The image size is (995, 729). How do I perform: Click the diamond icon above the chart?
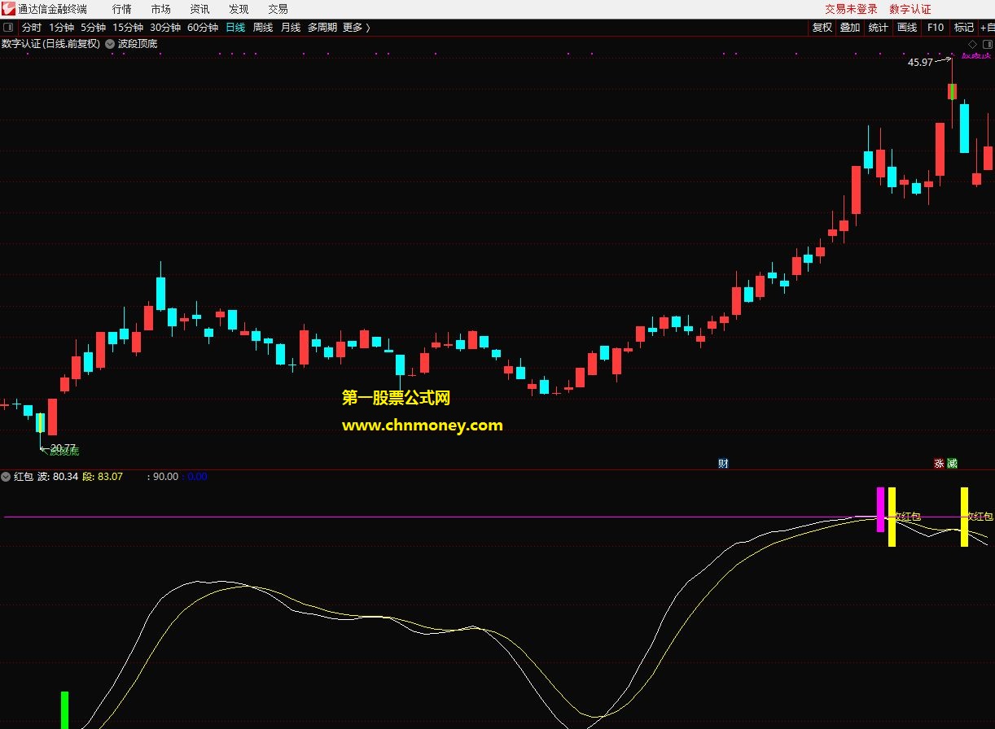(971, 44)
